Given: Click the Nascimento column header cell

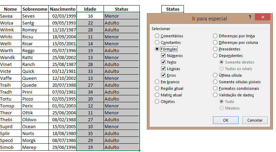Looking at the screenshot, I should 62,9.
